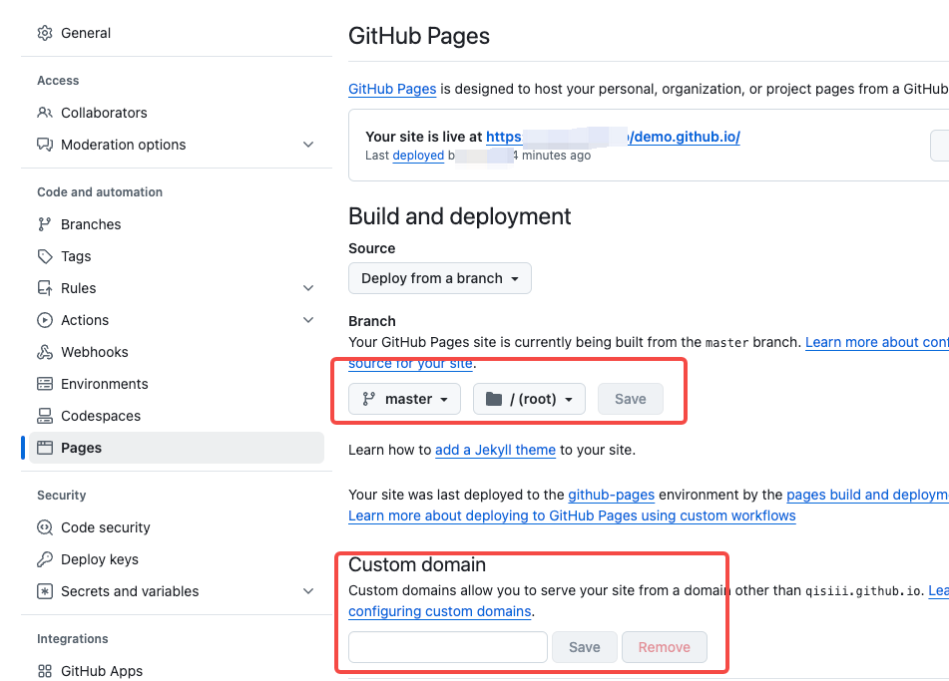Click the Codespaces icon
949x681 pixels.
(x=45, y=416)
